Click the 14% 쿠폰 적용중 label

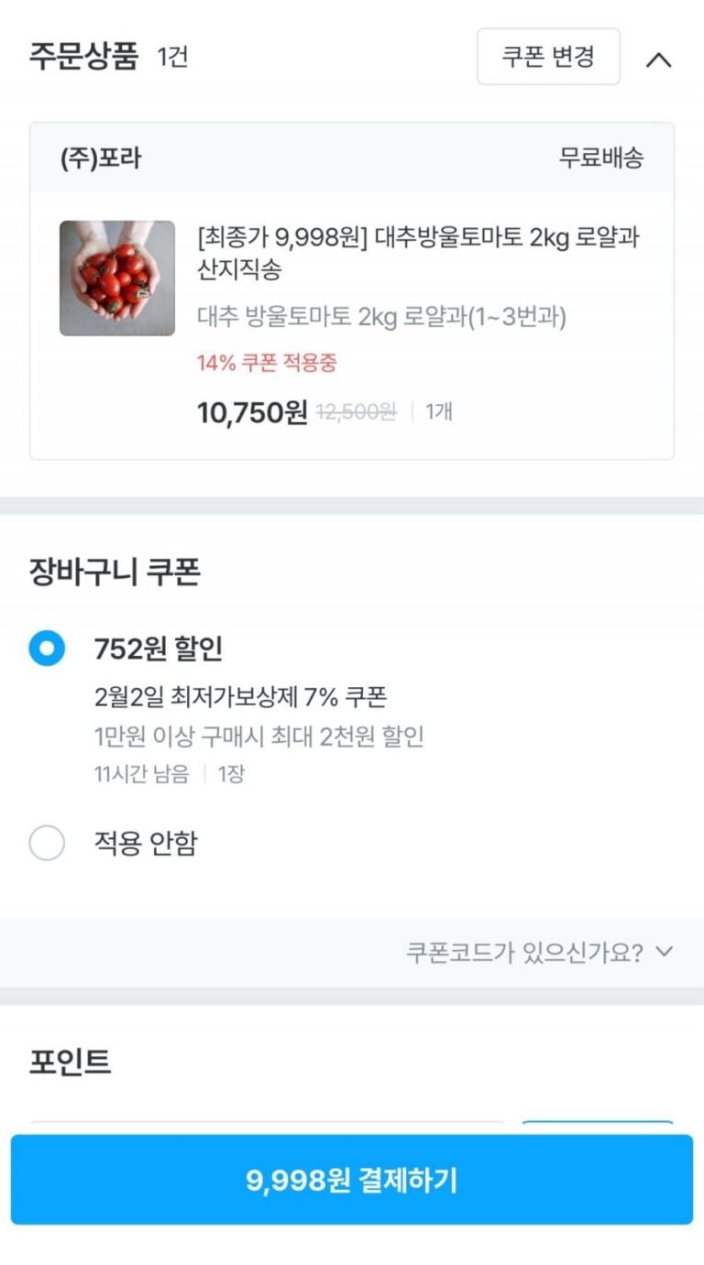[x=267, y=362]
